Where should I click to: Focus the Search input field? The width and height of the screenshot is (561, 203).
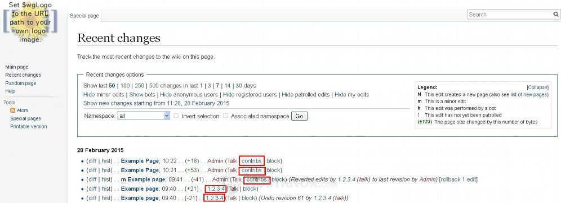coord(510,15)
